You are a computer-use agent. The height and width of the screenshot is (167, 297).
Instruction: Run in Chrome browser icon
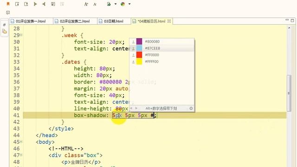click(x=123, y=4)
